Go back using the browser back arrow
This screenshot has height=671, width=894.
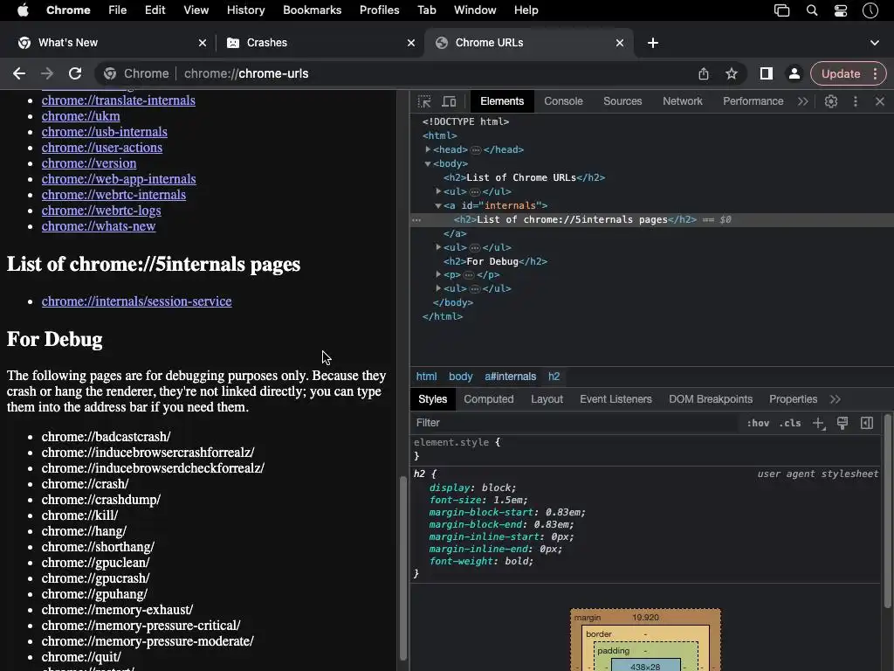pyautogui.click(x=19, y=73)
